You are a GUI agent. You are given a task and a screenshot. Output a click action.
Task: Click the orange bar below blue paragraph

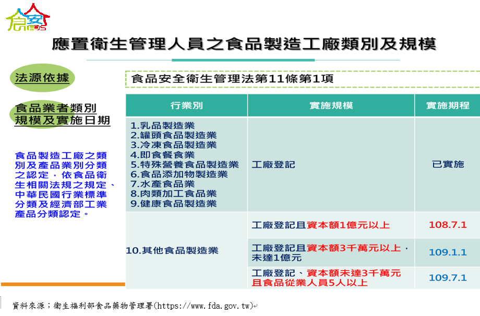pyautogui.click(x=63, y=284)
